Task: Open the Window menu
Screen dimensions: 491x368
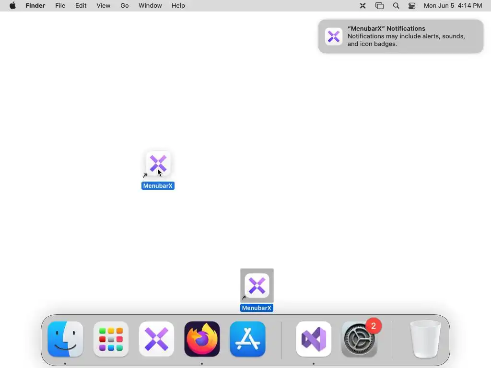Action: (150, 6)
